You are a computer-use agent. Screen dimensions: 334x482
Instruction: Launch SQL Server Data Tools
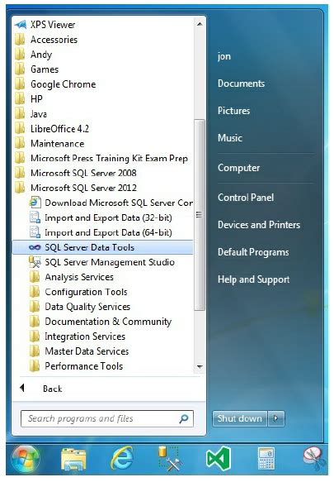[103, 247]
